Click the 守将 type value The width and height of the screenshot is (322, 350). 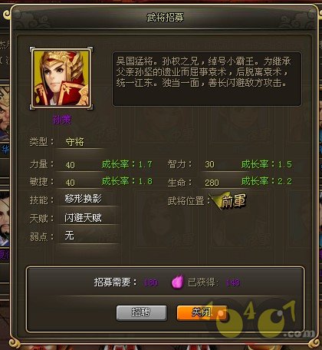[x=74, y=142]
